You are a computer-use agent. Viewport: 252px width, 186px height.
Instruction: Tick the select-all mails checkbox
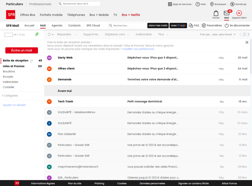[x=49, y=34]
